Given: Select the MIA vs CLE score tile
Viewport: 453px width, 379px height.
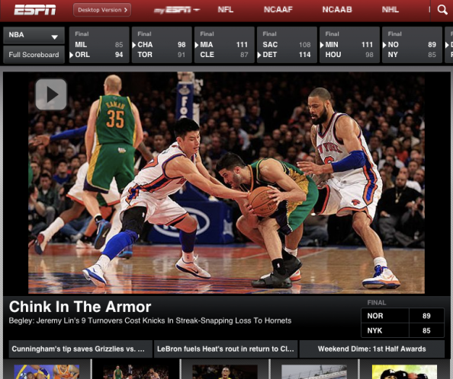Looking at the screenshot, I should point(224,45).
